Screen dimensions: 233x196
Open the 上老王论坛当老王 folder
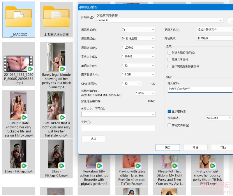point(56,19)
